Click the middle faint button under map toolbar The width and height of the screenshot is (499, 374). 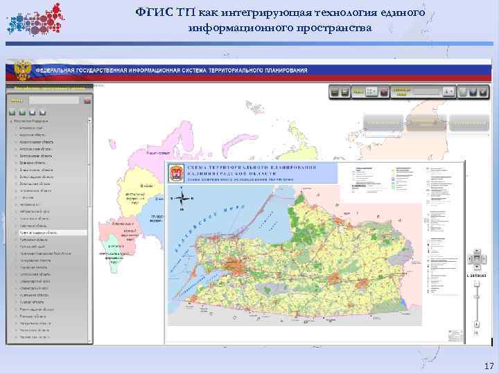pos(426,123)
